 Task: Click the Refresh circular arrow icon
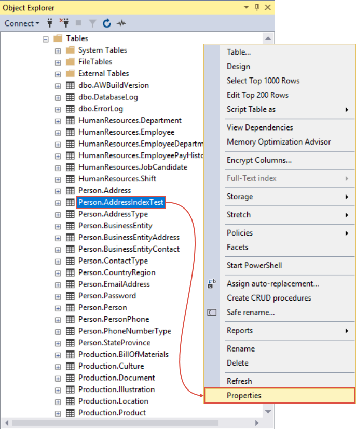click(107, 23)
